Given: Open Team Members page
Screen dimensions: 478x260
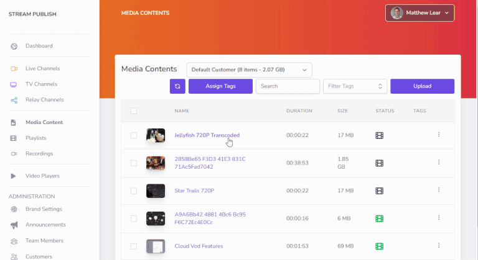Looking at the screenshot, I should coord(45,241).
